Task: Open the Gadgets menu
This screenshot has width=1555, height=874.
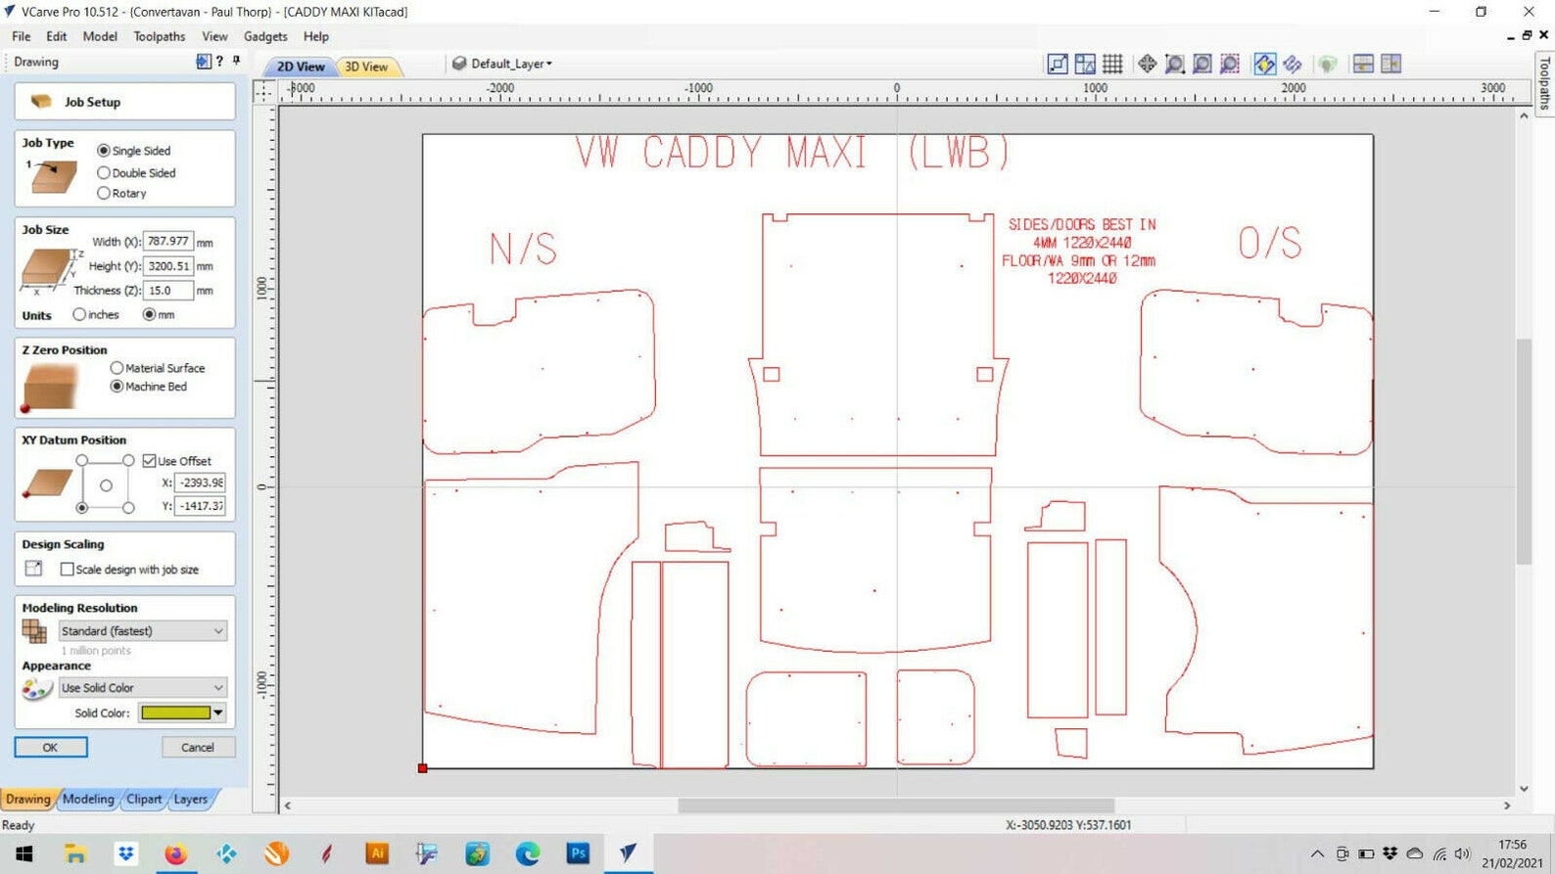Action: 265,36
